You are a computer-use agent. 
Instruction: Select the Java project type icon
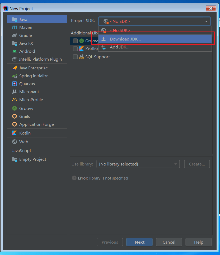[x=15, y=20]
